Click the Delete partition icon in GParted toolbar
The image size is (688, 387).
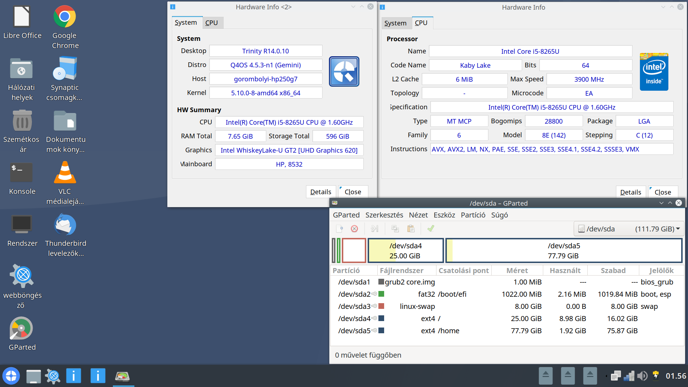pos(354,229)
